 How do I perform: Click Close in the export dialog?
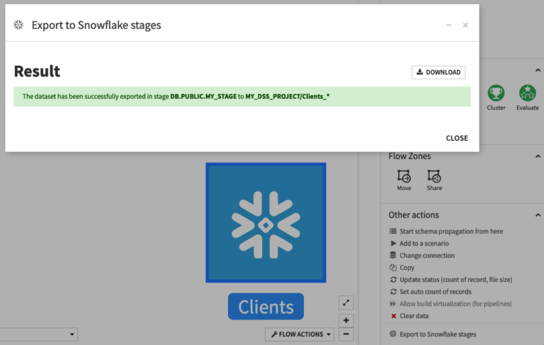click(x=456, y=138)
